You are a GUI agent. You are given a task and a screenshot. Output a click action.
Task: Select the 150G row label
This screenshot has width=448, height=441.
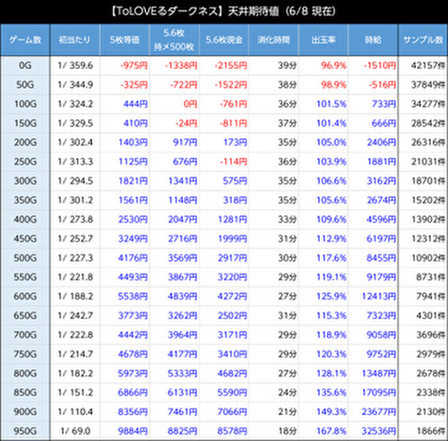click(25, 123)
